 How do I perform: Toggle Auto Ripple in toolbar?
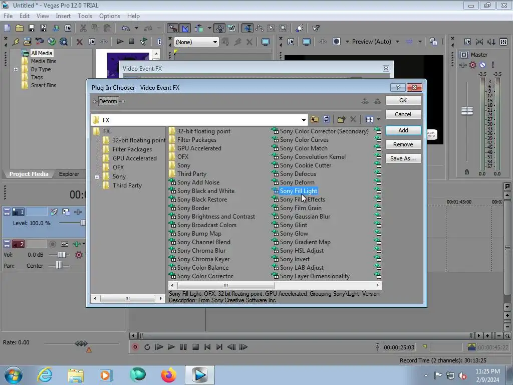point(198,28)
